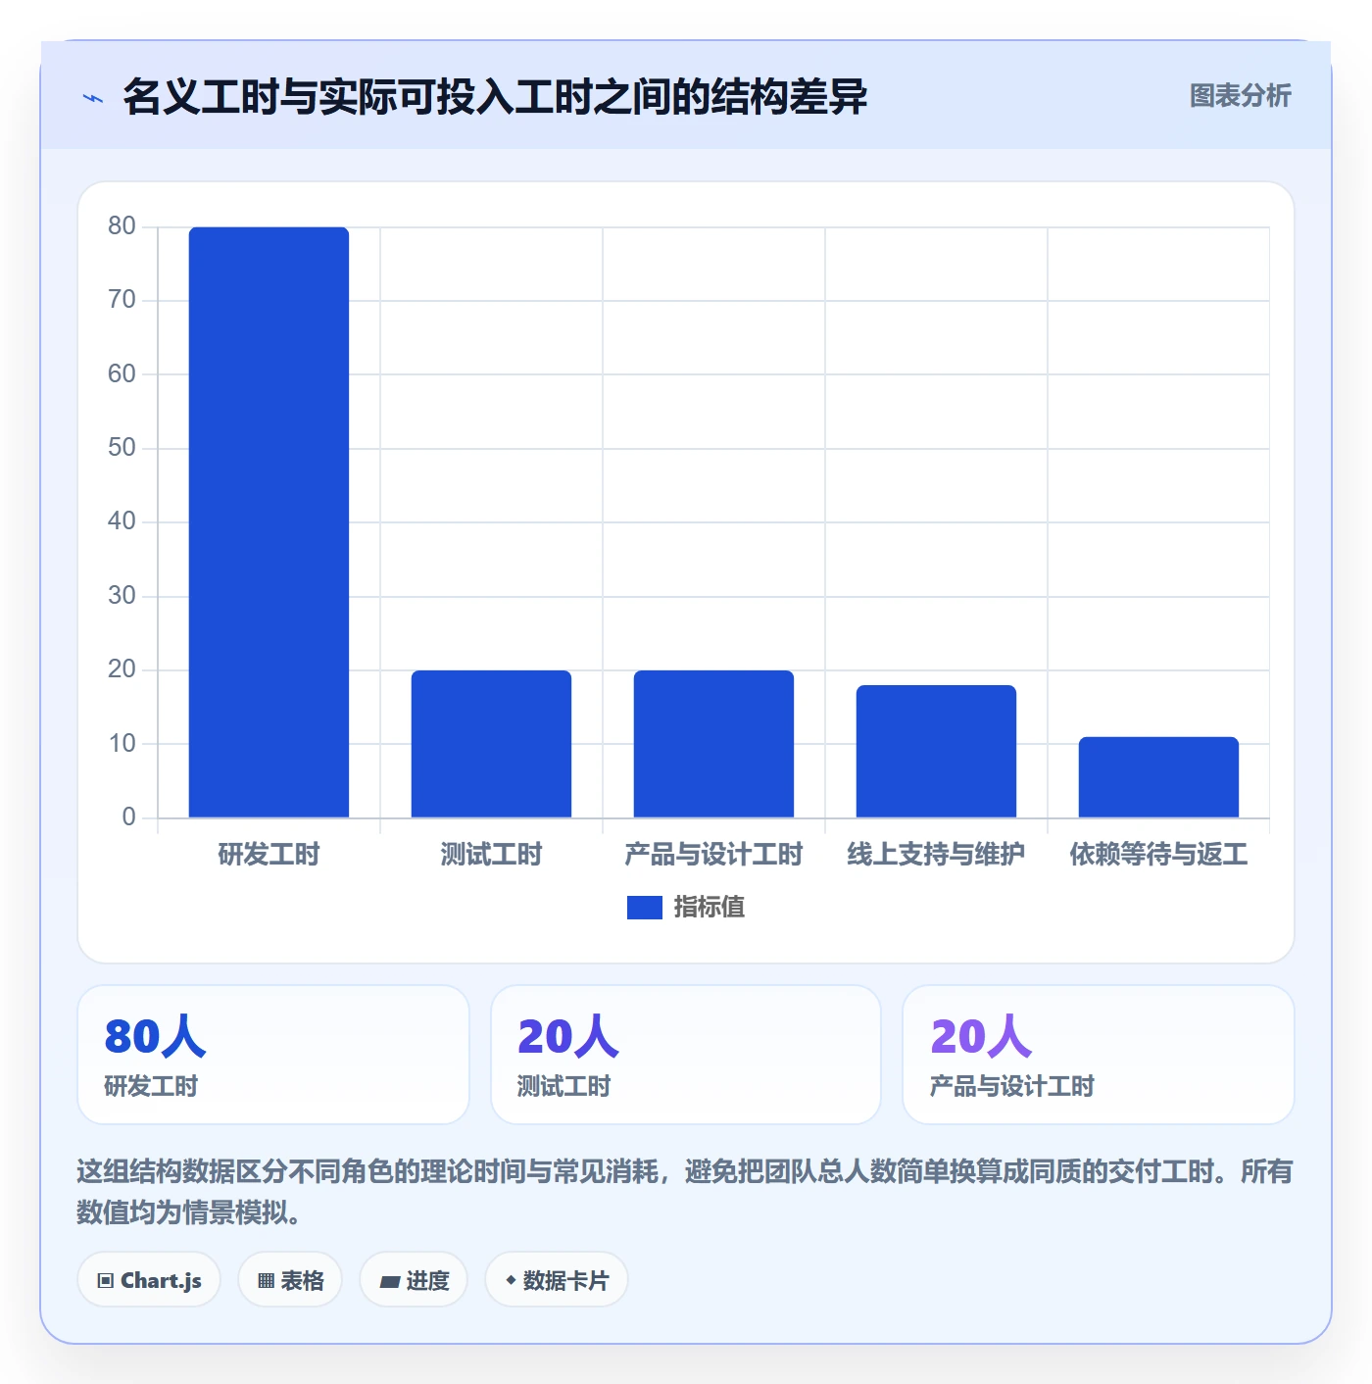Click the 80人 研发工时 data card
Viewport: 1372px width, 1384px height.
pyautogui.click(x=273, y=1055)
